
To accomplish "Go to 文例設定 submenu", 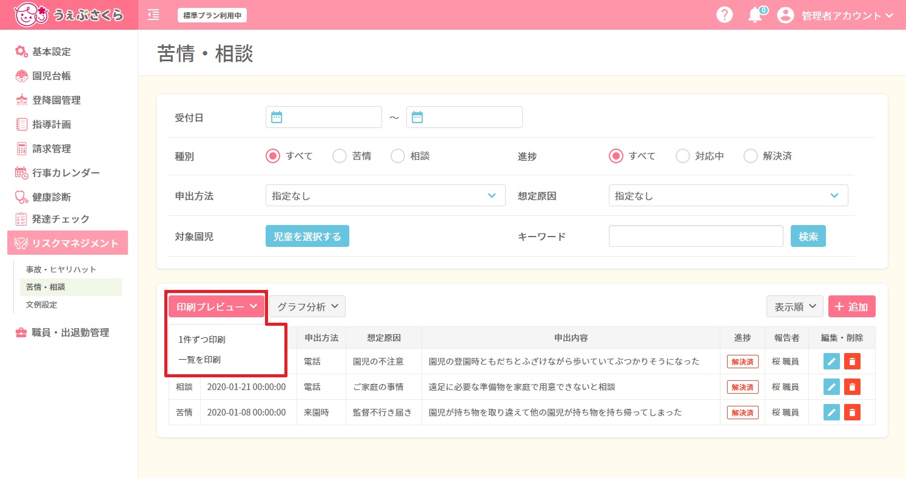I will pyautogui.click(x=41, y=305).
